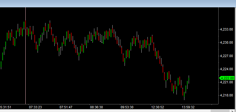The image size is (236, 112).
Task: Click the 09:53:30 time axis label
Action: [x=127, y=107]
